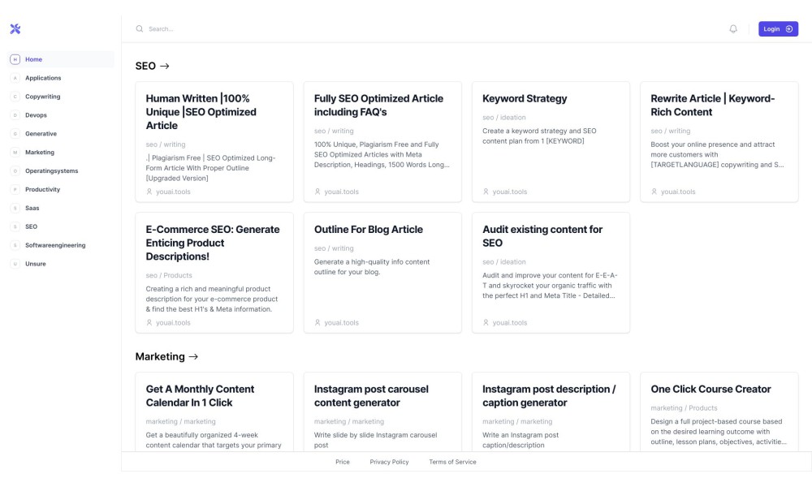Open the One Click Course Creator card
The width and height of the screenshot is (812, 487).
[719, 412]
